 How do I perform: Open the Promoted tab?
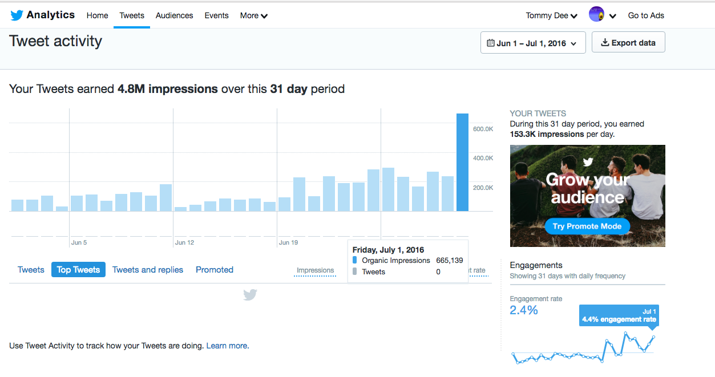[215, 270]
